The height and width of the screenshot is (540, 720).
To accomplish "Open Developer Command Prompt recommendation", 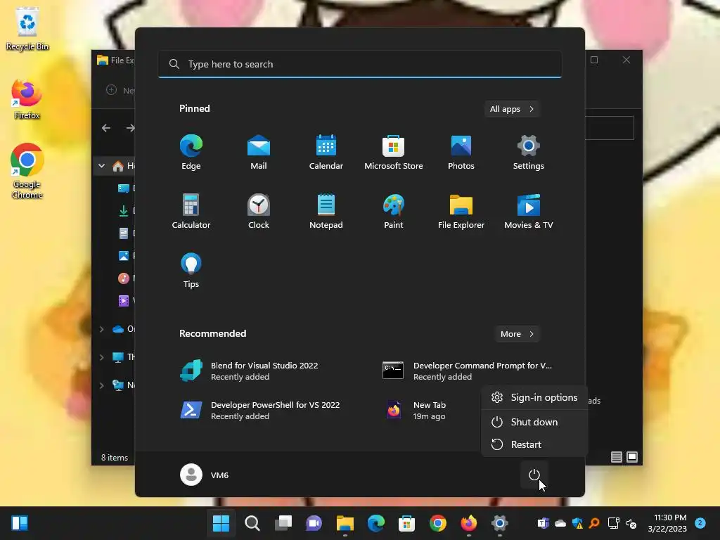I will point(468,371).
